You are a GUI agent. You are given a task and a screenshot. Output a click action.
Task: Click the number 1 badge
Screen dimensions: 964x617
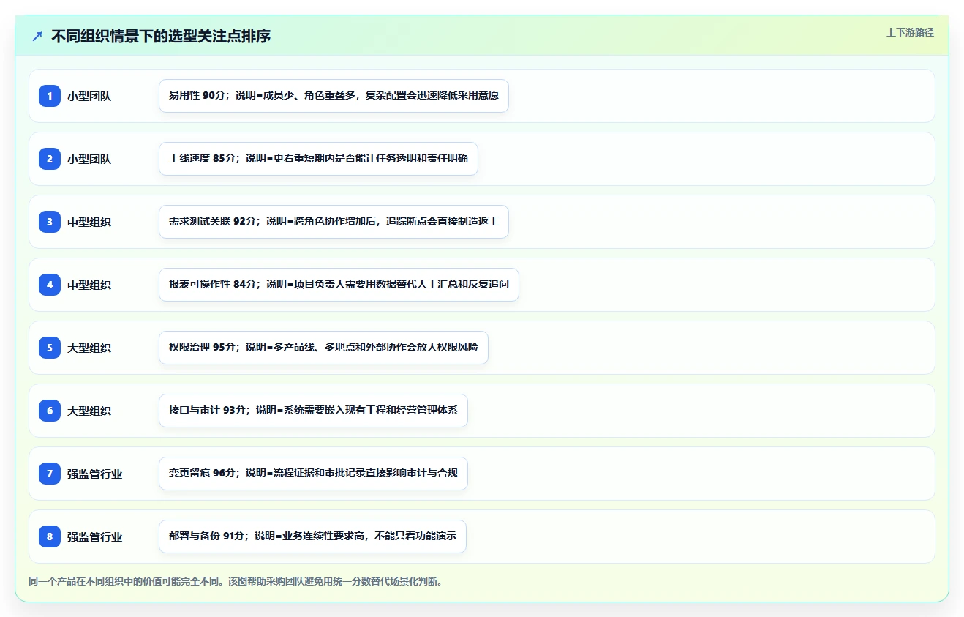50,96
